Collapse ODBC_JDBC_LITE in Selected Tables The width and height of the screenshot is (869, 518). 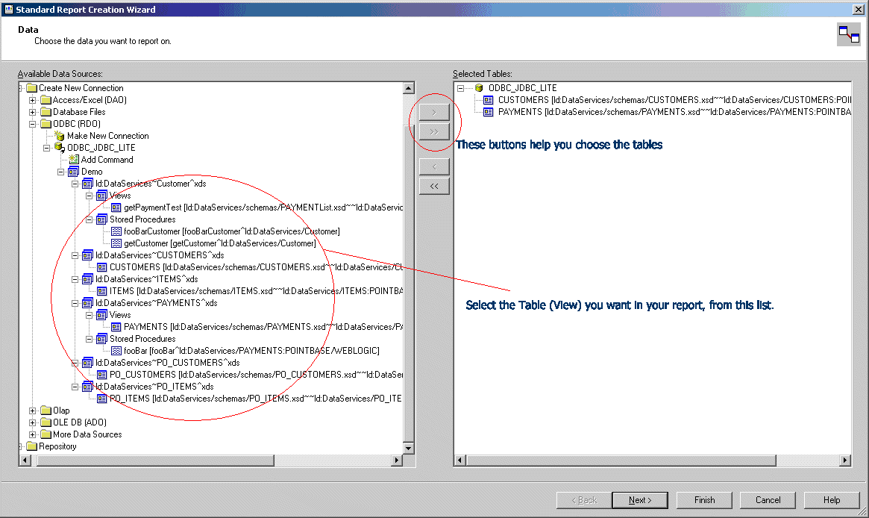[x=460, y=88]
